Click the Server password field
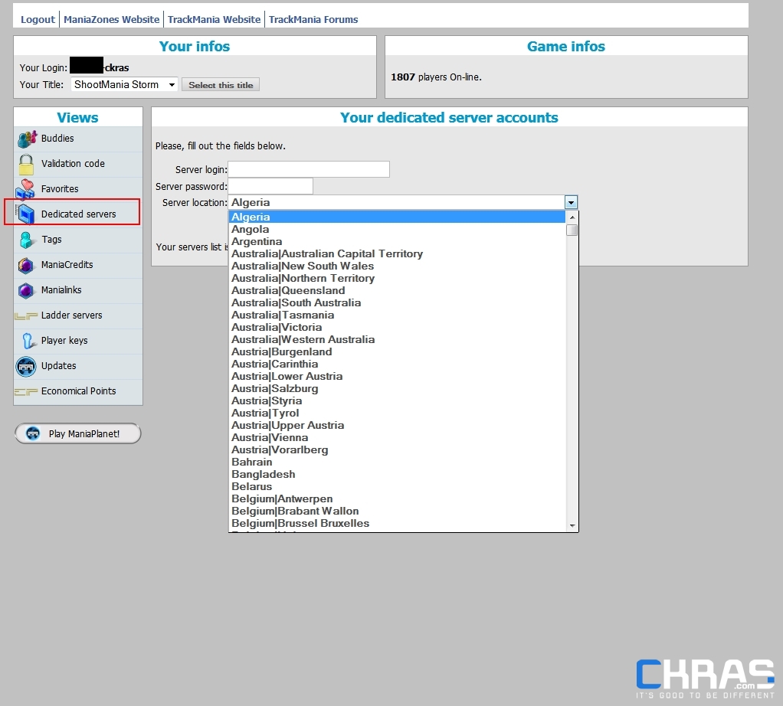Image resolution: width=783 pixels, height=706 pixels. (x=270, y=186)
